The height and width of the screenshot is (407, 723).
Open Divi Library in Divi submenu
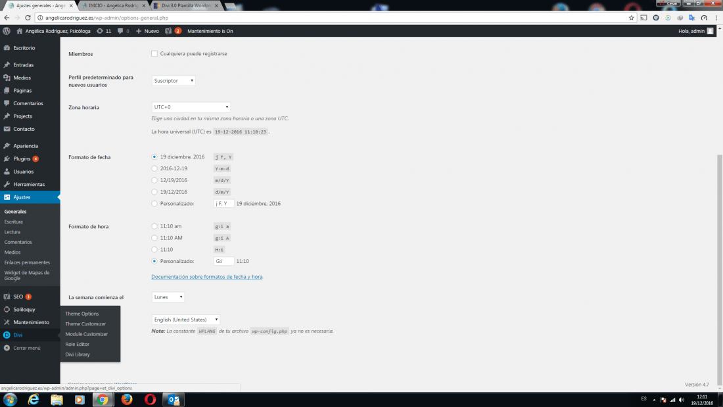(78, 354)
